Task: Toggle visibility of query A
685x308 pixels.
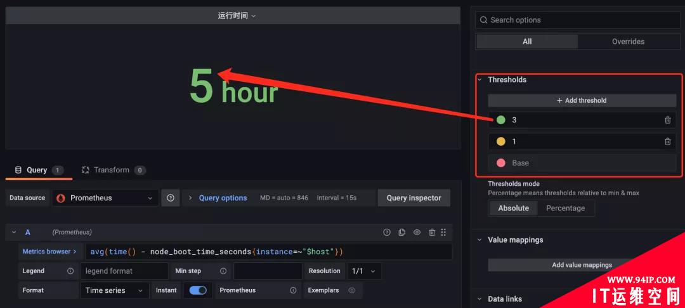Action: pos(417,233)
